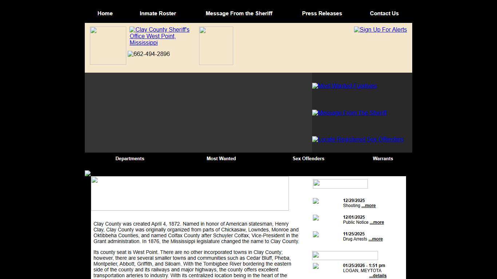View details for LOGAN, MEYTOTA
Screen dimensions: 497x279
point(378,276)
